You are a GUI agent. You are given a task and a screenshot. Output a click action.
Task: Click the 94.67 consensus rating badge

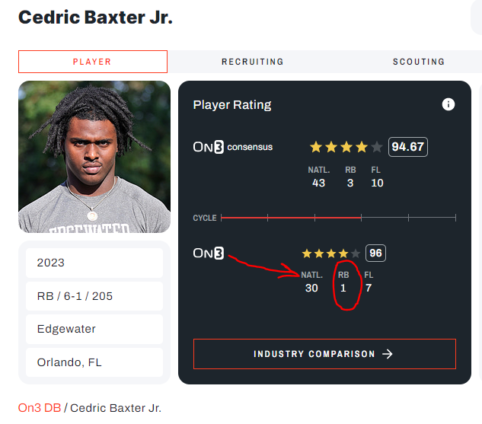point(408,147)
